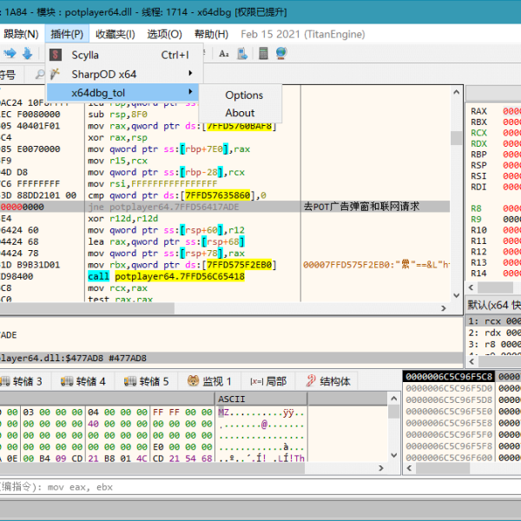Screen dimensions: 521x521
Task: Choose Options in x64dbg_tol submenu
Action: click(244, 96)
